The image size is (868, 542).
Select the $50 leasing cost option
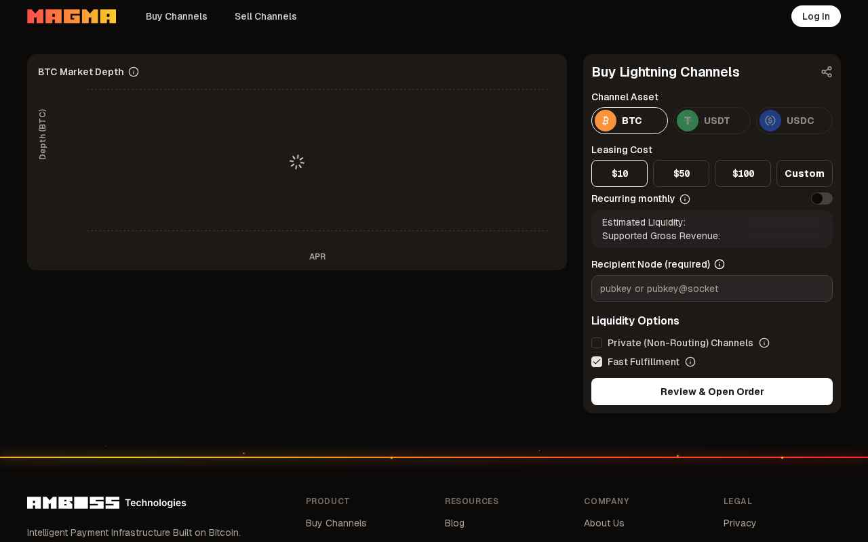[x=681, y=173]
